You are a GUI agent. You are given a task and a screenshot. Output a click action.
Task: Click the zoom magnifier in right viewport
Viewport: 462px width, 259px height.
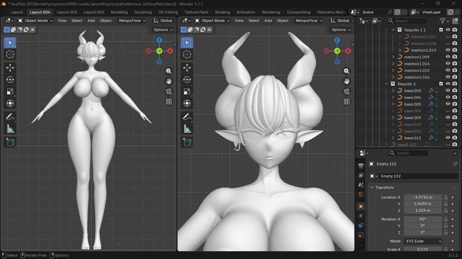(x=346, y=71)
